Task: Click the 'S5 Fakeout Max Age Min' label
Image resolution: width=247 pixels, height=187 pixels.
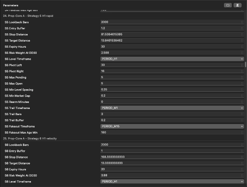Action: (x=21, y=133)
